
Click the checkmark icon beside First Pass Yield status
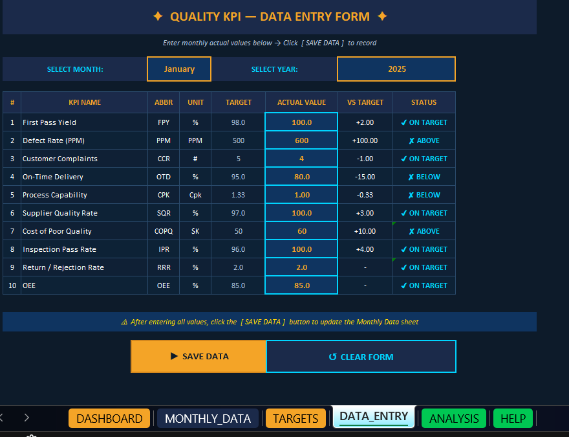click(404, 122)
